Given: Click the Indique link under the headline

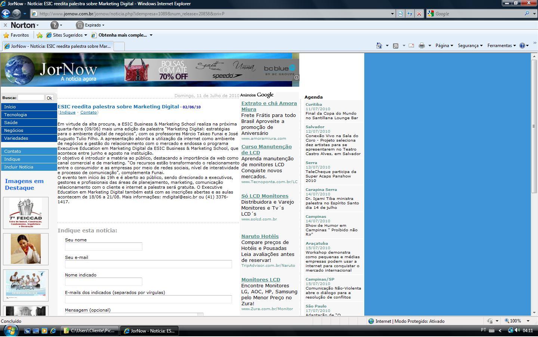Looking at the screenshot, I should [x=67, y=112].
